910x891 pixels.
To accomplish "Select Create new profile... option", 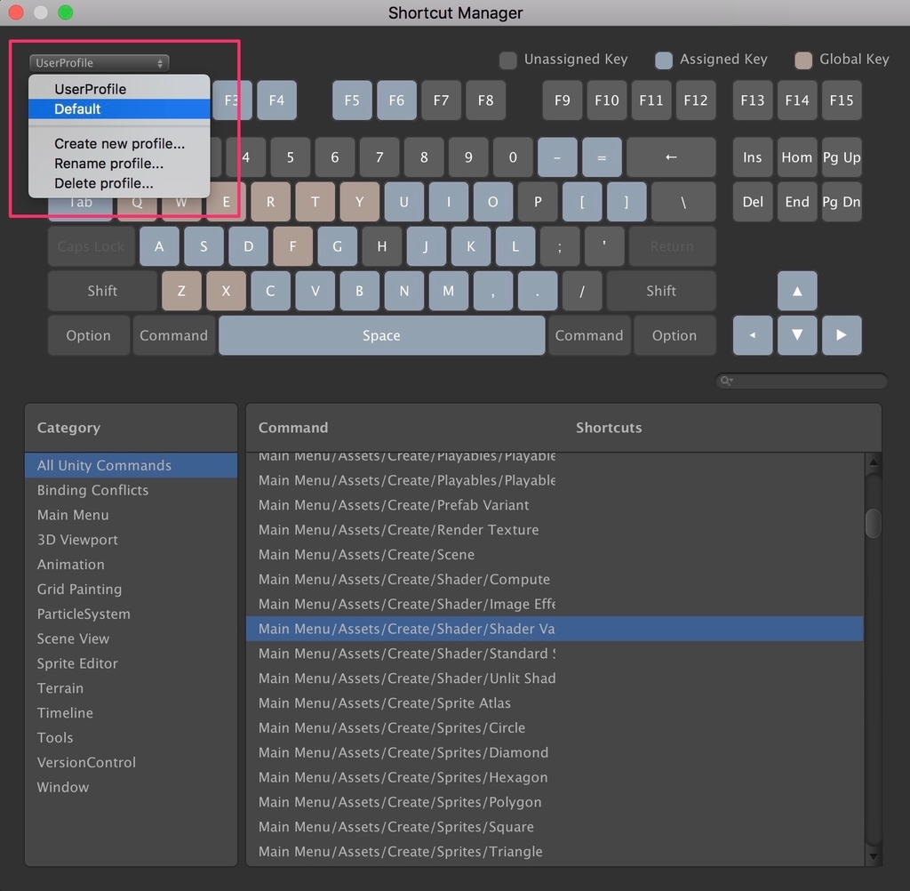I will pyautogui.click(x=119, y=143).
